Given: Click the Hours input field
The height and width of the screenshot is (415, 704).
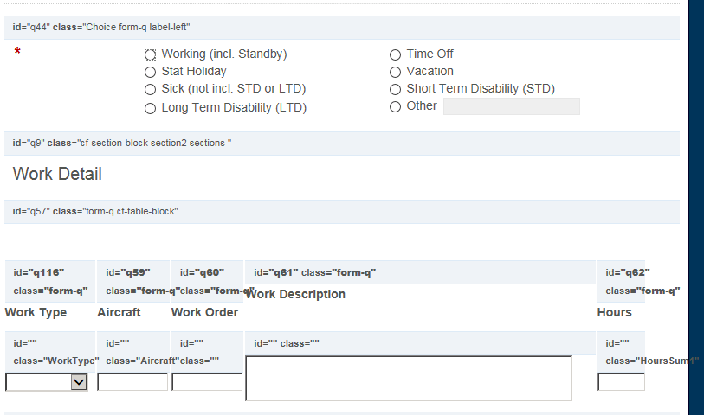Looking at the screenshot, I should (622, 382).
